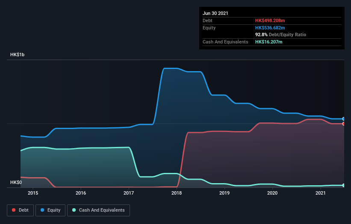
Task: Toggle the Equity series legend button
Action: click(50, 210)
